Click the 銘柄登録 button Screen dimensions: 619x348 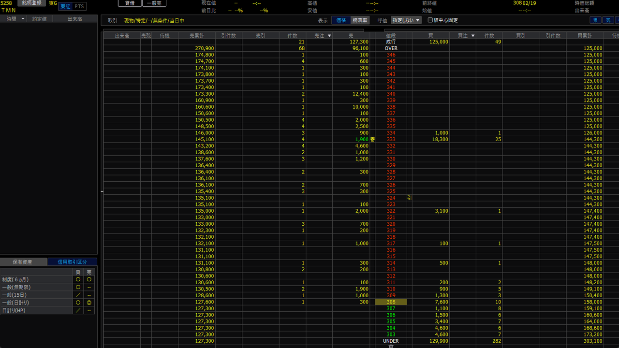(32, 3)
